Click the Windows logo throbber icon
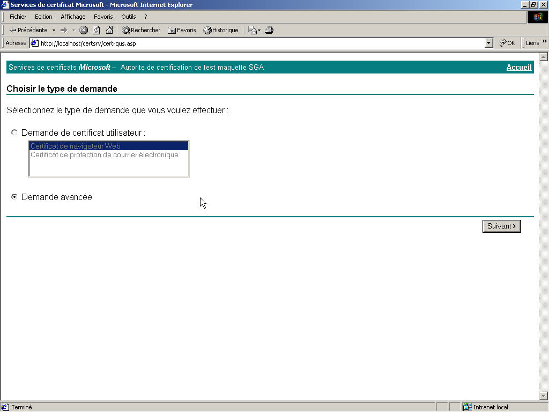This screenshot has height=412, width=549. pyautogui.click(x=537, y=17)
